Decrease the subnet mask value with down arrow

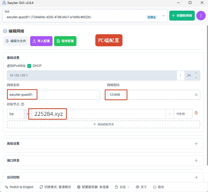196,78
